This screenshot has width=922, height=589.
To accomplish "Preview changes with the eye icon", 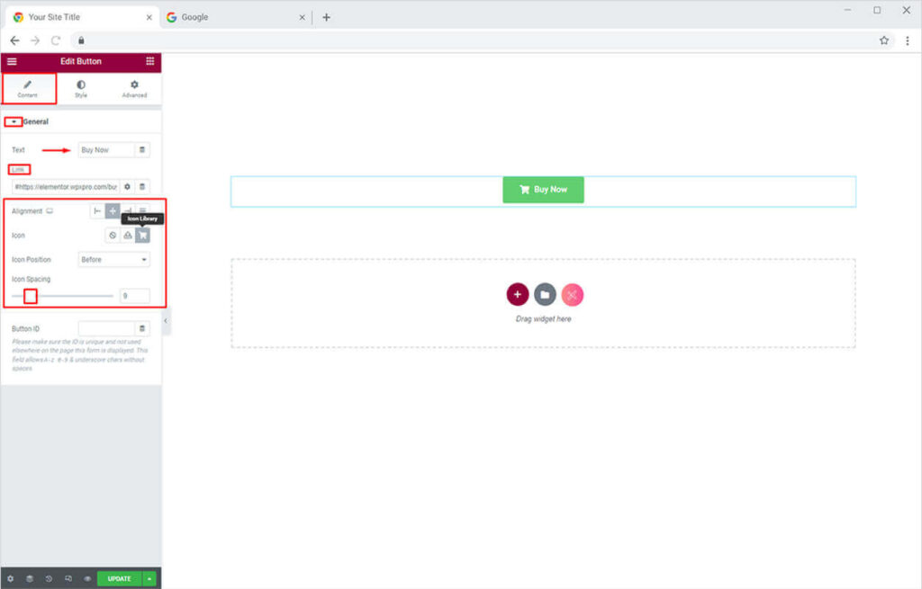I will [87, 579].
